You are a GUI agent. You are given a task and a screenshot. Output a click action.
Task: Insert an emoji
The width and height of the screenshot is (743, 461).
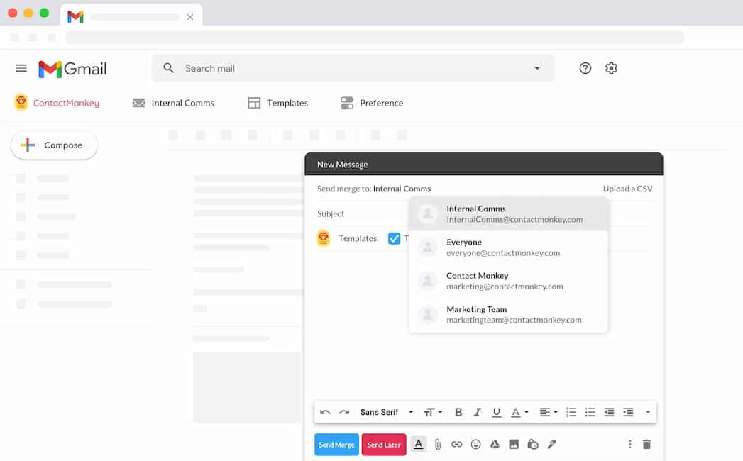475,444
